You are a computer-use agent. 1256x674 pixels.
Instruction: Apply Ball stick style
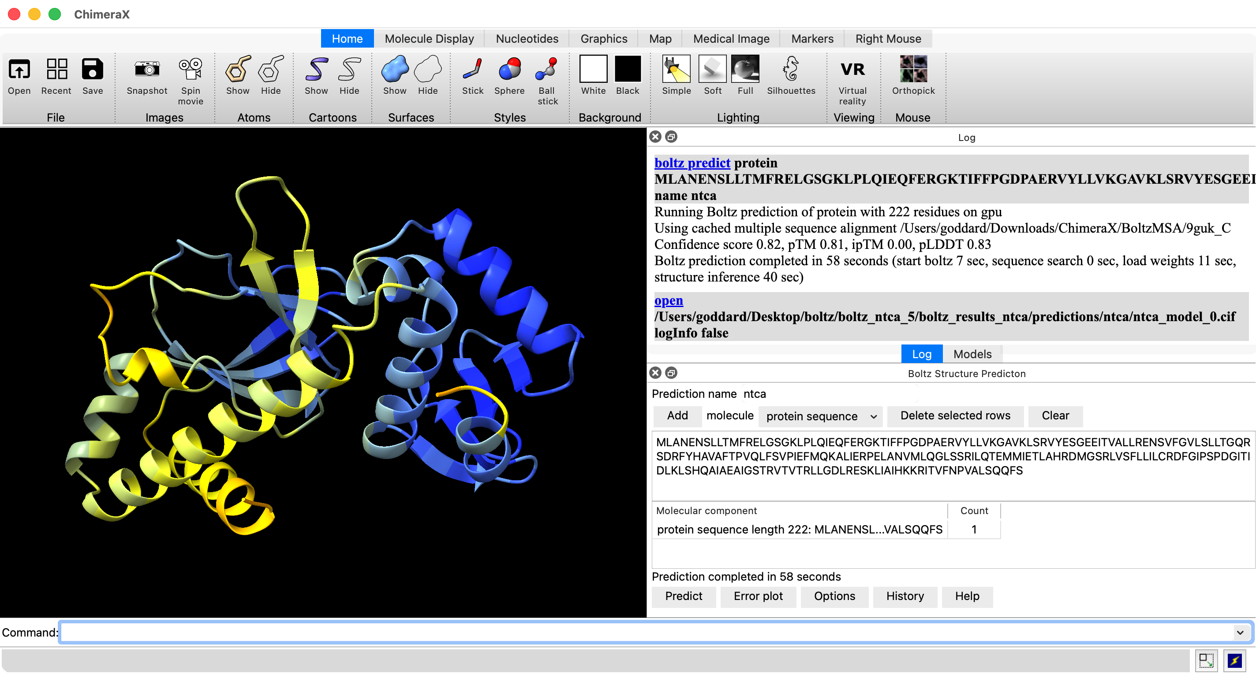point(546,70)
